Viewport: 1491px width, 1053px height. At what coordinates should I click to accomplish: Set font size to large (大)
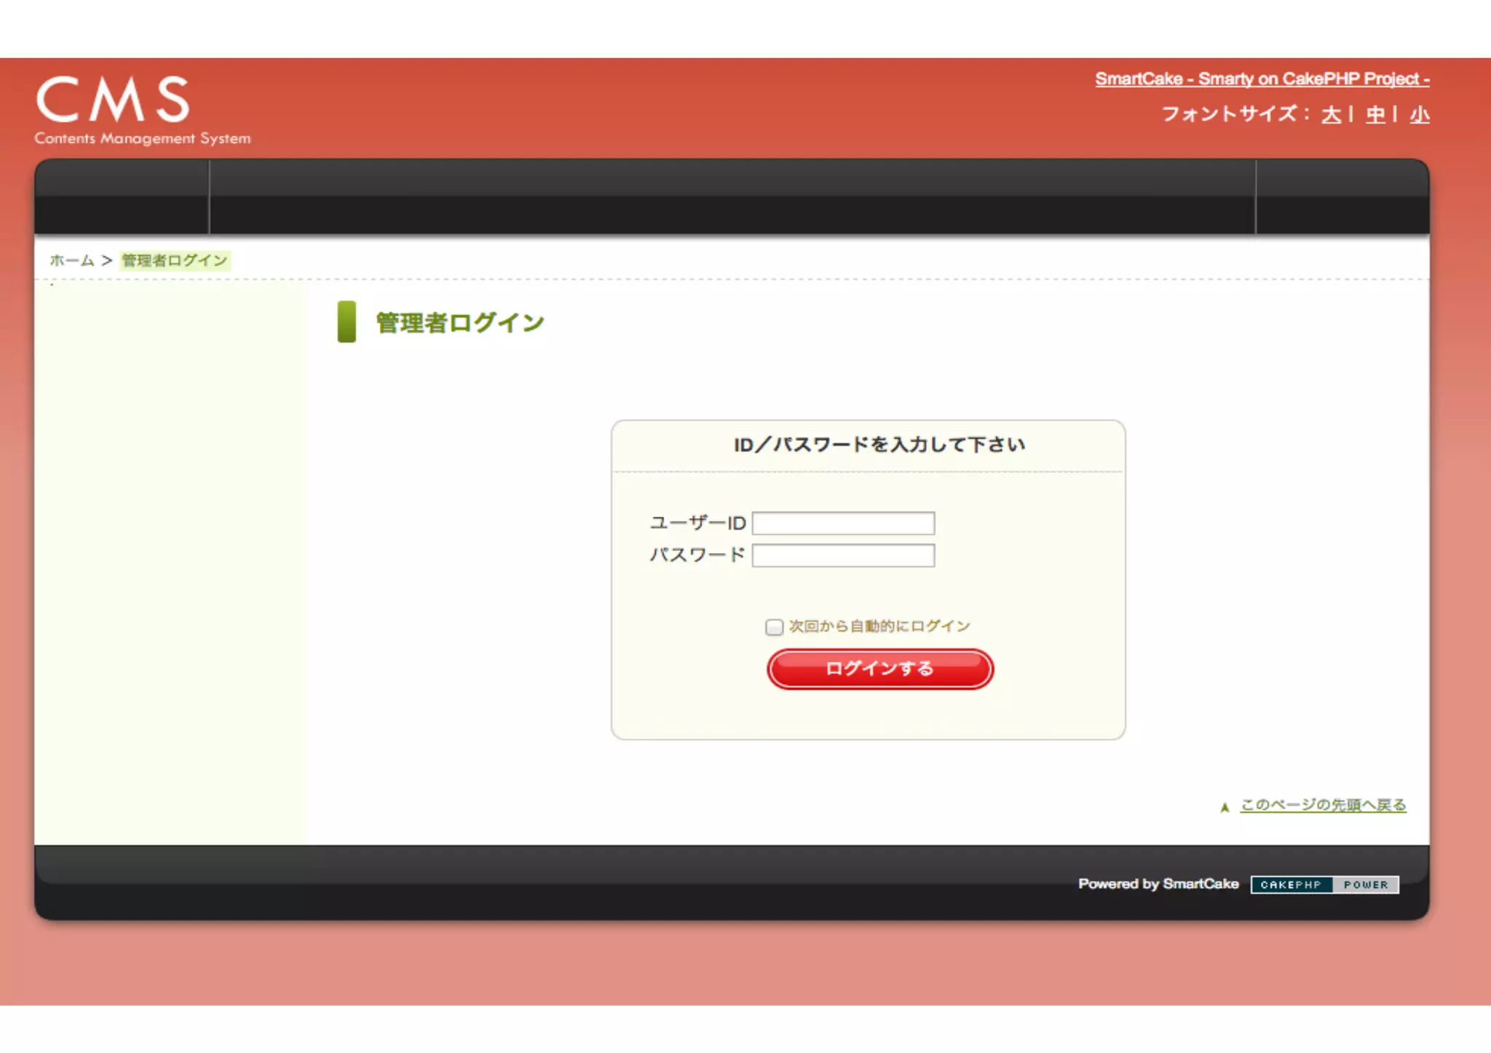(x=1331, y=115)
